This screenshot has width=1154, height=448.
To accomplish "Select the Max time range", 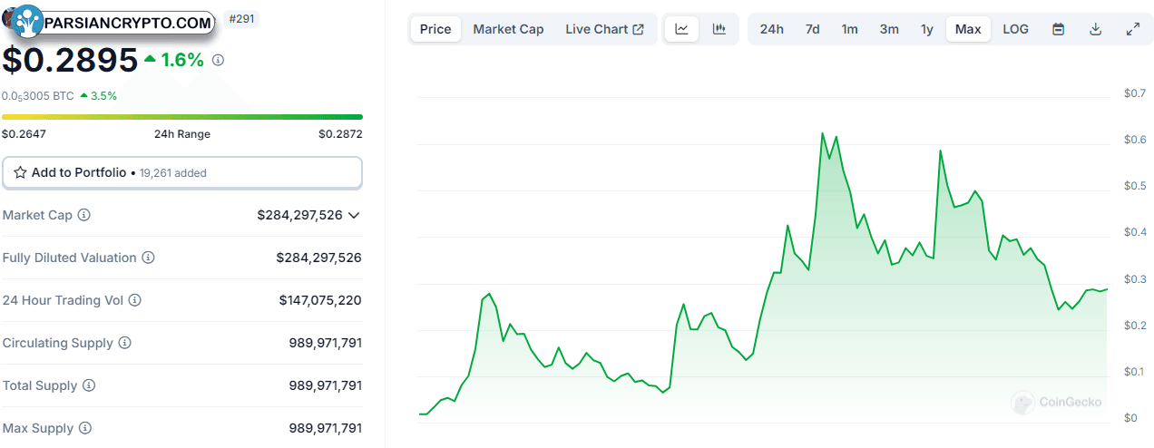I will [x=968, y=29].
